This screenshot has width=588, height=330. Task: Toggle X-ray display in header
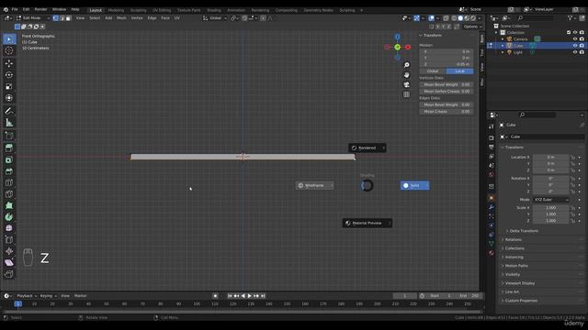(446, 18)
